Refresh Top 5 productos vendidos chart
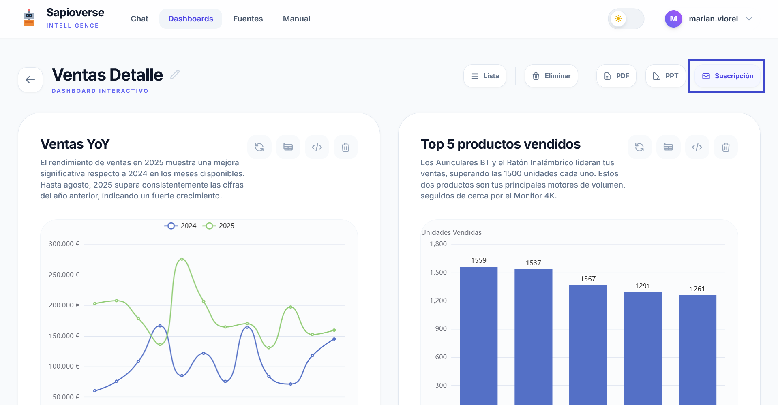 (x=640, y=147)
